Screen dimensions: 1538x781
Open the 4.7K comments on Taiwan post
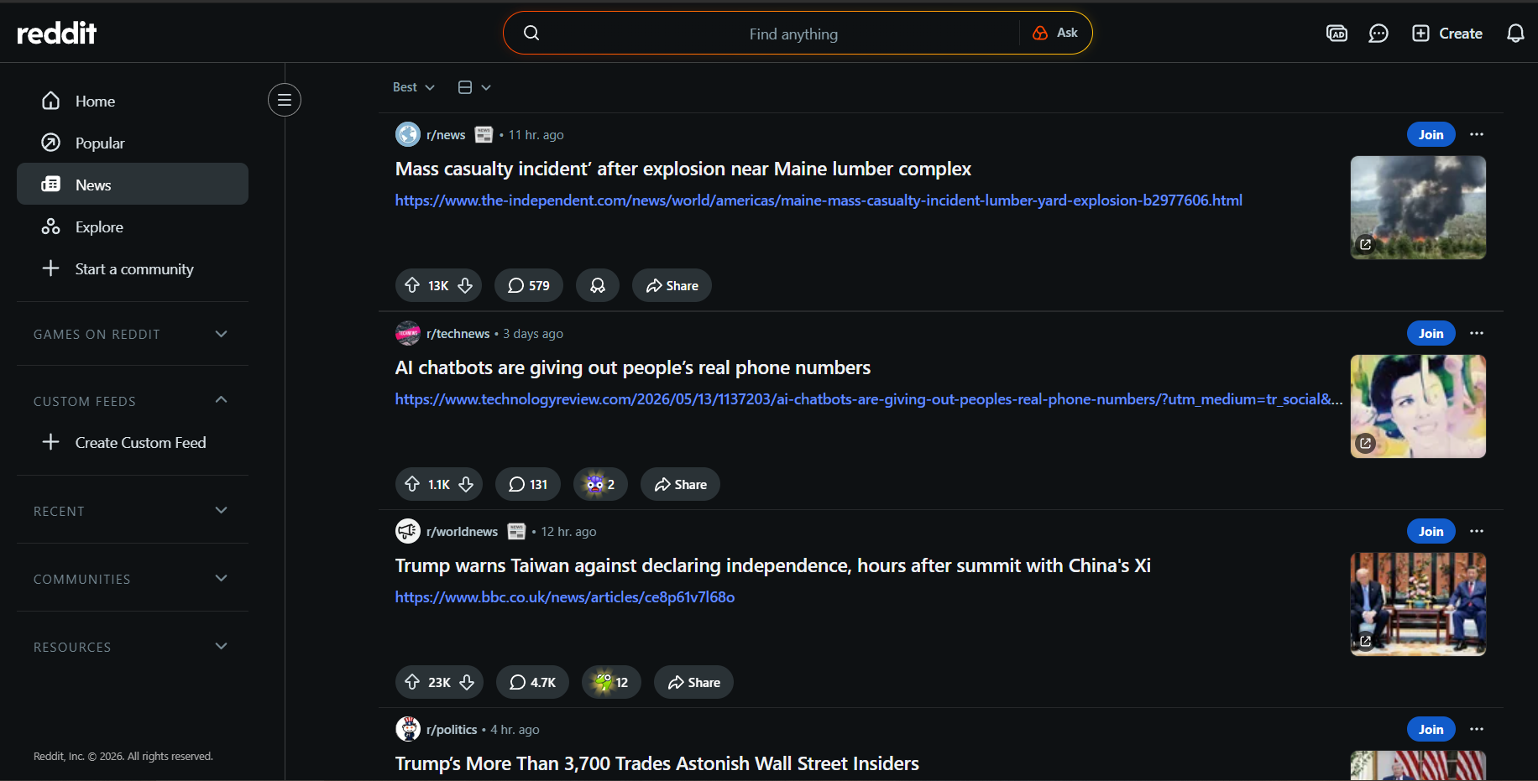[532, 682]
